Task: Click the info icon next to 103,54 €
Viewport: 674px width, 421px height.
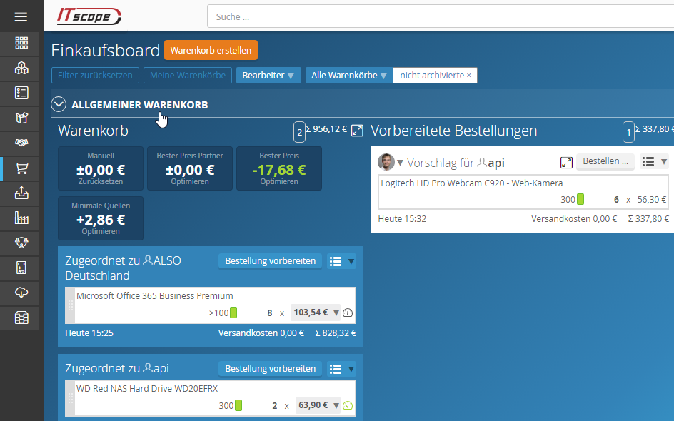Action: [x=348, y=313]
